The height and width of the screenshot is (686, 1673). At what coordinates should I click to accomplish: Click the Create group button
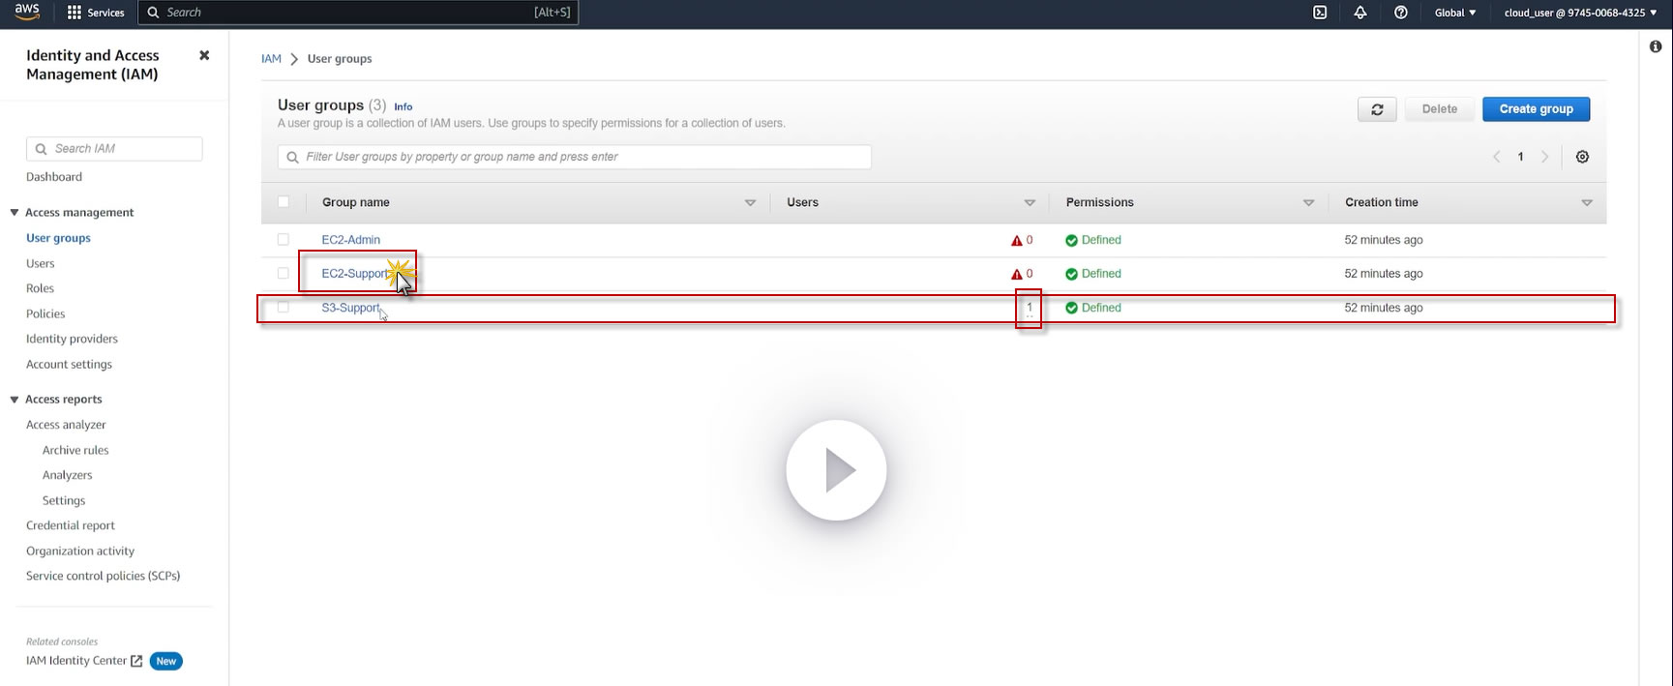point(1536,109)
